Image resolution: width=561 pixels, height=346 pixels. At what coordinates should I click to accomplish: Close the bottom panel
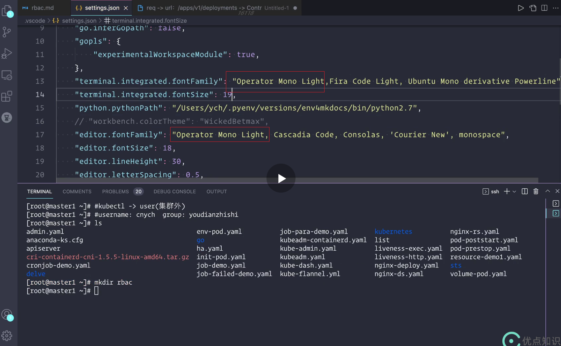(x=557, y=191)
